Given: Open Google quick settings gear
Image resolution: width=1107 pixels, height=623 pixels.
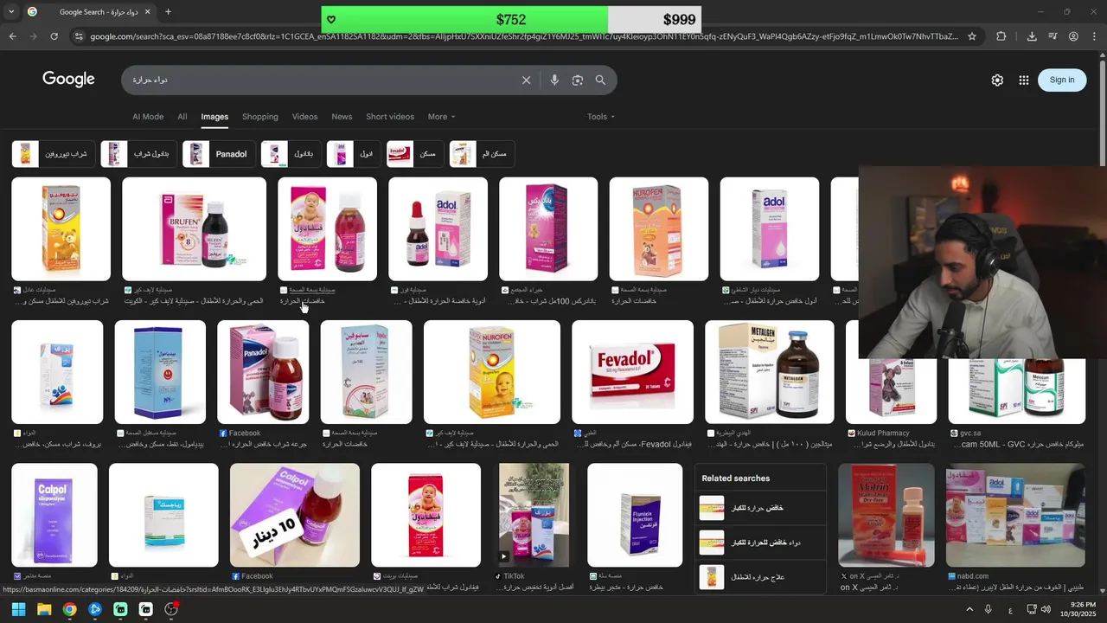Looking at the screenshot, I should pos(997,80).
